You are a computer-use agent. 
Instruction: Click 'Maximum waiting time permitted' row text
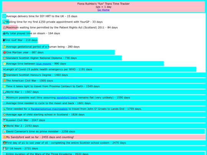pos(62,28)
